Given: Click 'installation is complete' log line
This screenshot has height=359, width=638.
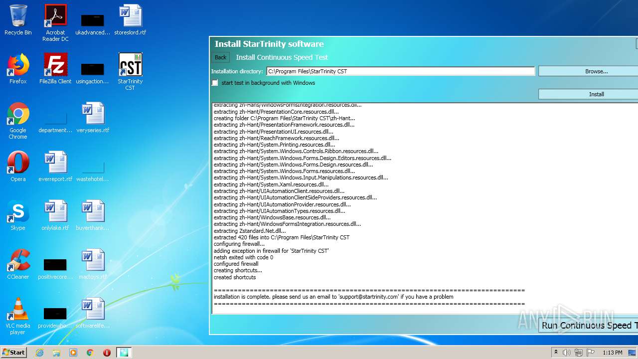Looking at the screenshot, I should click(333, 297).
